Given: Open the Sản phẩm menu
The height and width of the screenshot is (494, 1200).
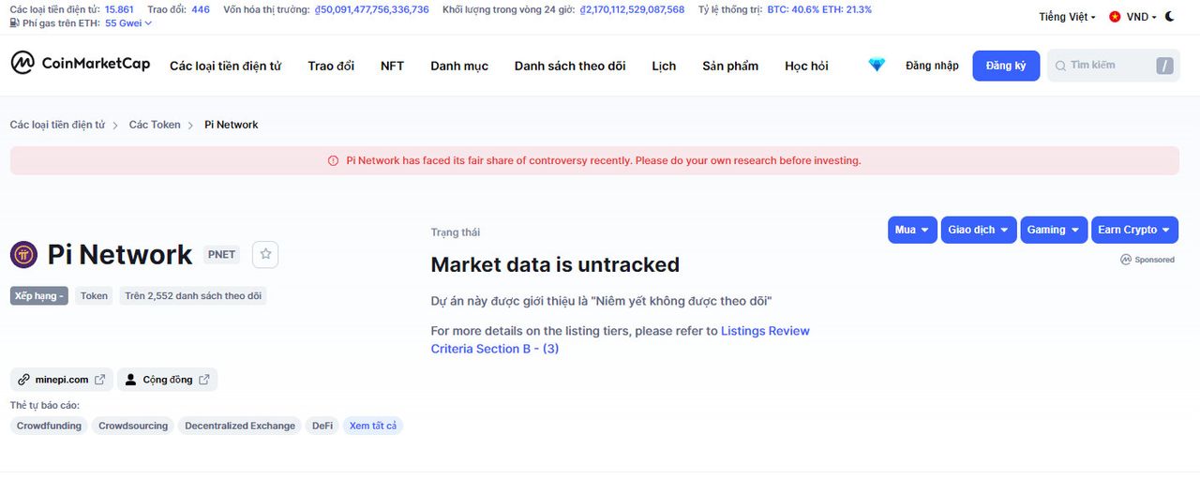Looking at the screenshot, I should [x=730, y=66].
